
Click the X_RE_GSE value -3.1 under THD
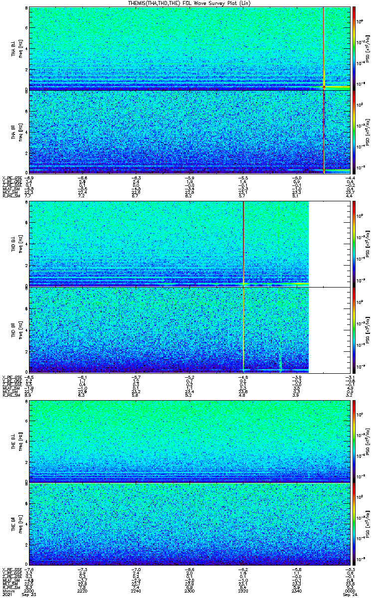(350, 376)
